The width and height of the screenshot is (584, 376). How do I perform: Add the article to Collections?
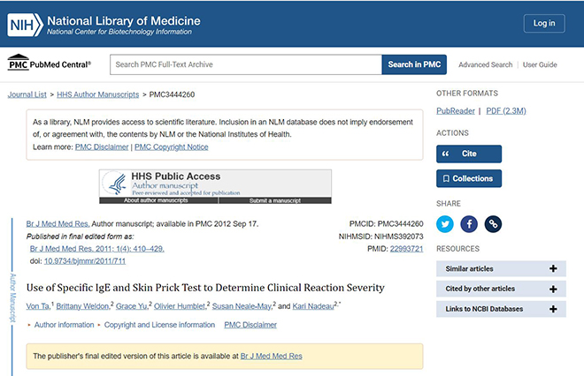pyautogui.click(x=469, y=178)
